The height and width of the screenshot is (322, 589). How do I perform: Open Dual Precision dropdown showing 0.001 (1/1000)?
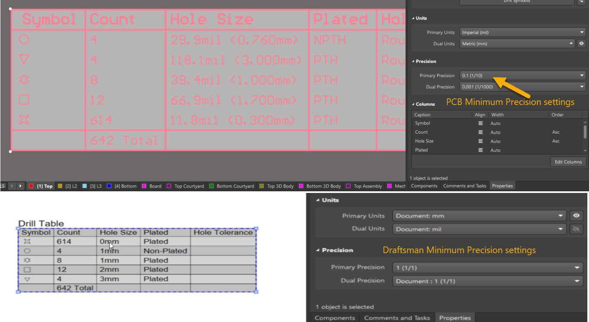pyautogui.click(x=523, y=87)
